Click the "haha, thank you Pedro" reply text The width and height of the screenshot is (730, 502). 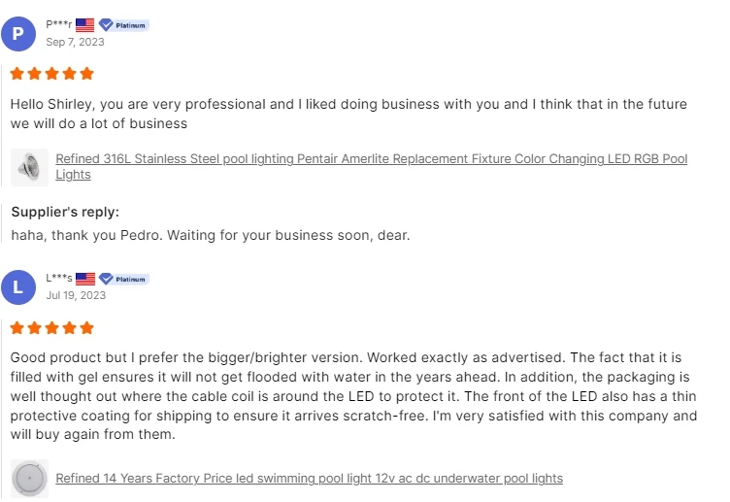coord(211,235)
